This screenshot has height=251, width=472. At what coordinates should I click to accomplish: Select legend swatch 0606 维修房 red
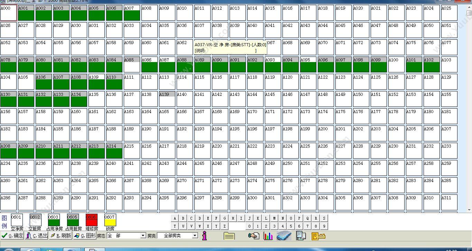pos(91,220)
